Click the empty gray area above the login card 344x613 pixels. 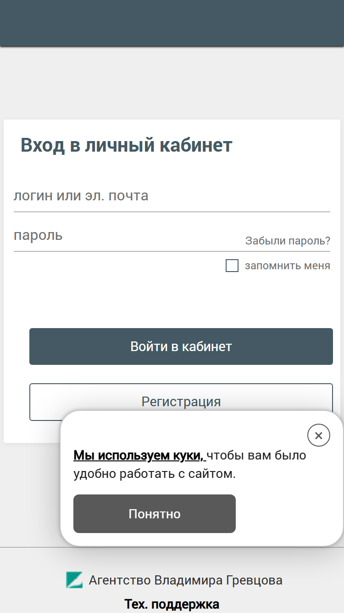[172, 83]
